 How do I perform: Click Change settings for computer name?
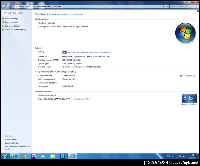pyautogui.click(x=189, y=76)
